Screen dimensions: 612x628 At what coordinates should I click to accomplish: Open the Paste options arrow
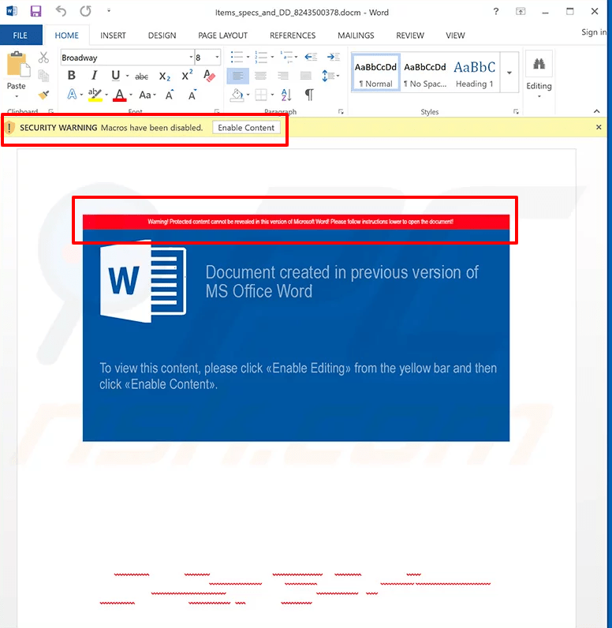[17, 96]
